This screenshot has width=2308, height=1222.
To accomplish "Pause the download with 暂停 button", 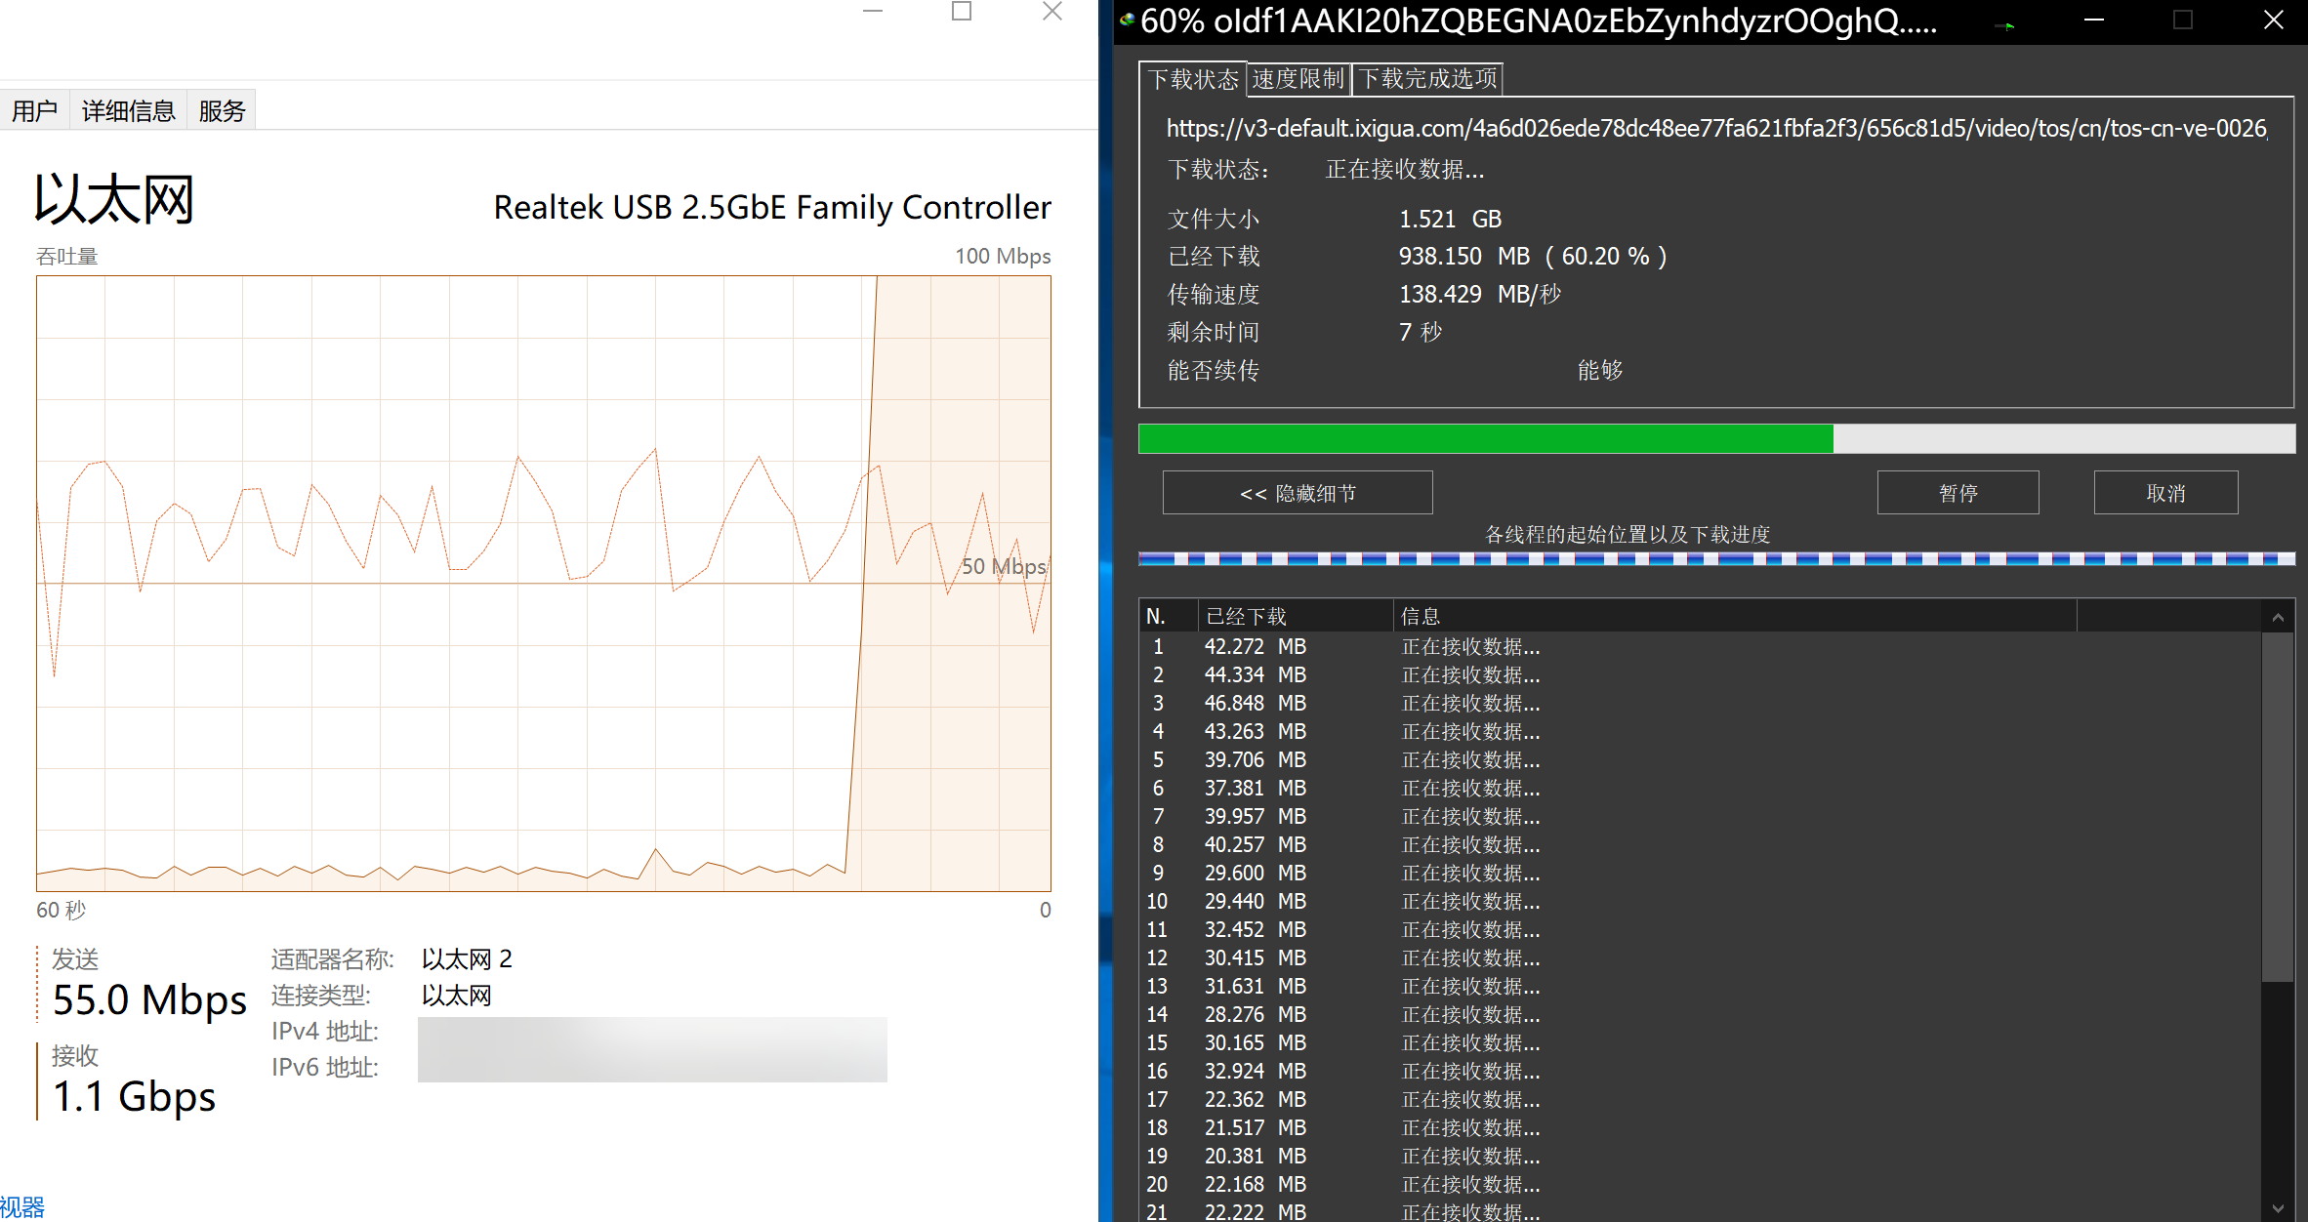I will [x=1958, y=493].
